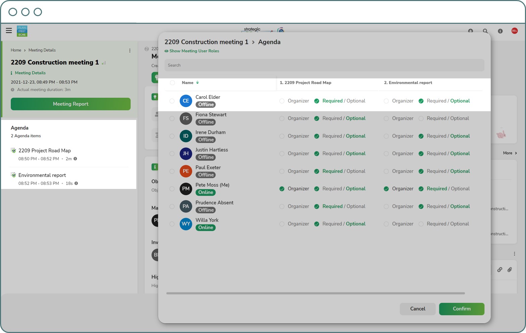Viewport: 526px width, 333px height.
Task: Sort the list by Name column
Action: tap(188, 83)
